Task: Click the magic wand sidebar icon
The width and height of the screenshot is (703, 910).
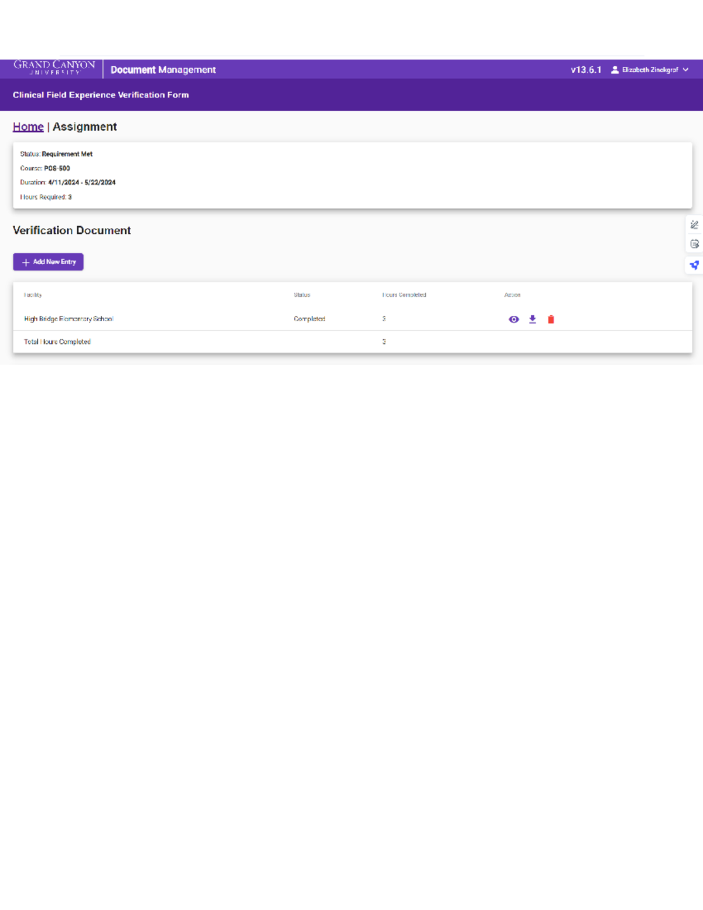Action: tap(694, 225)
